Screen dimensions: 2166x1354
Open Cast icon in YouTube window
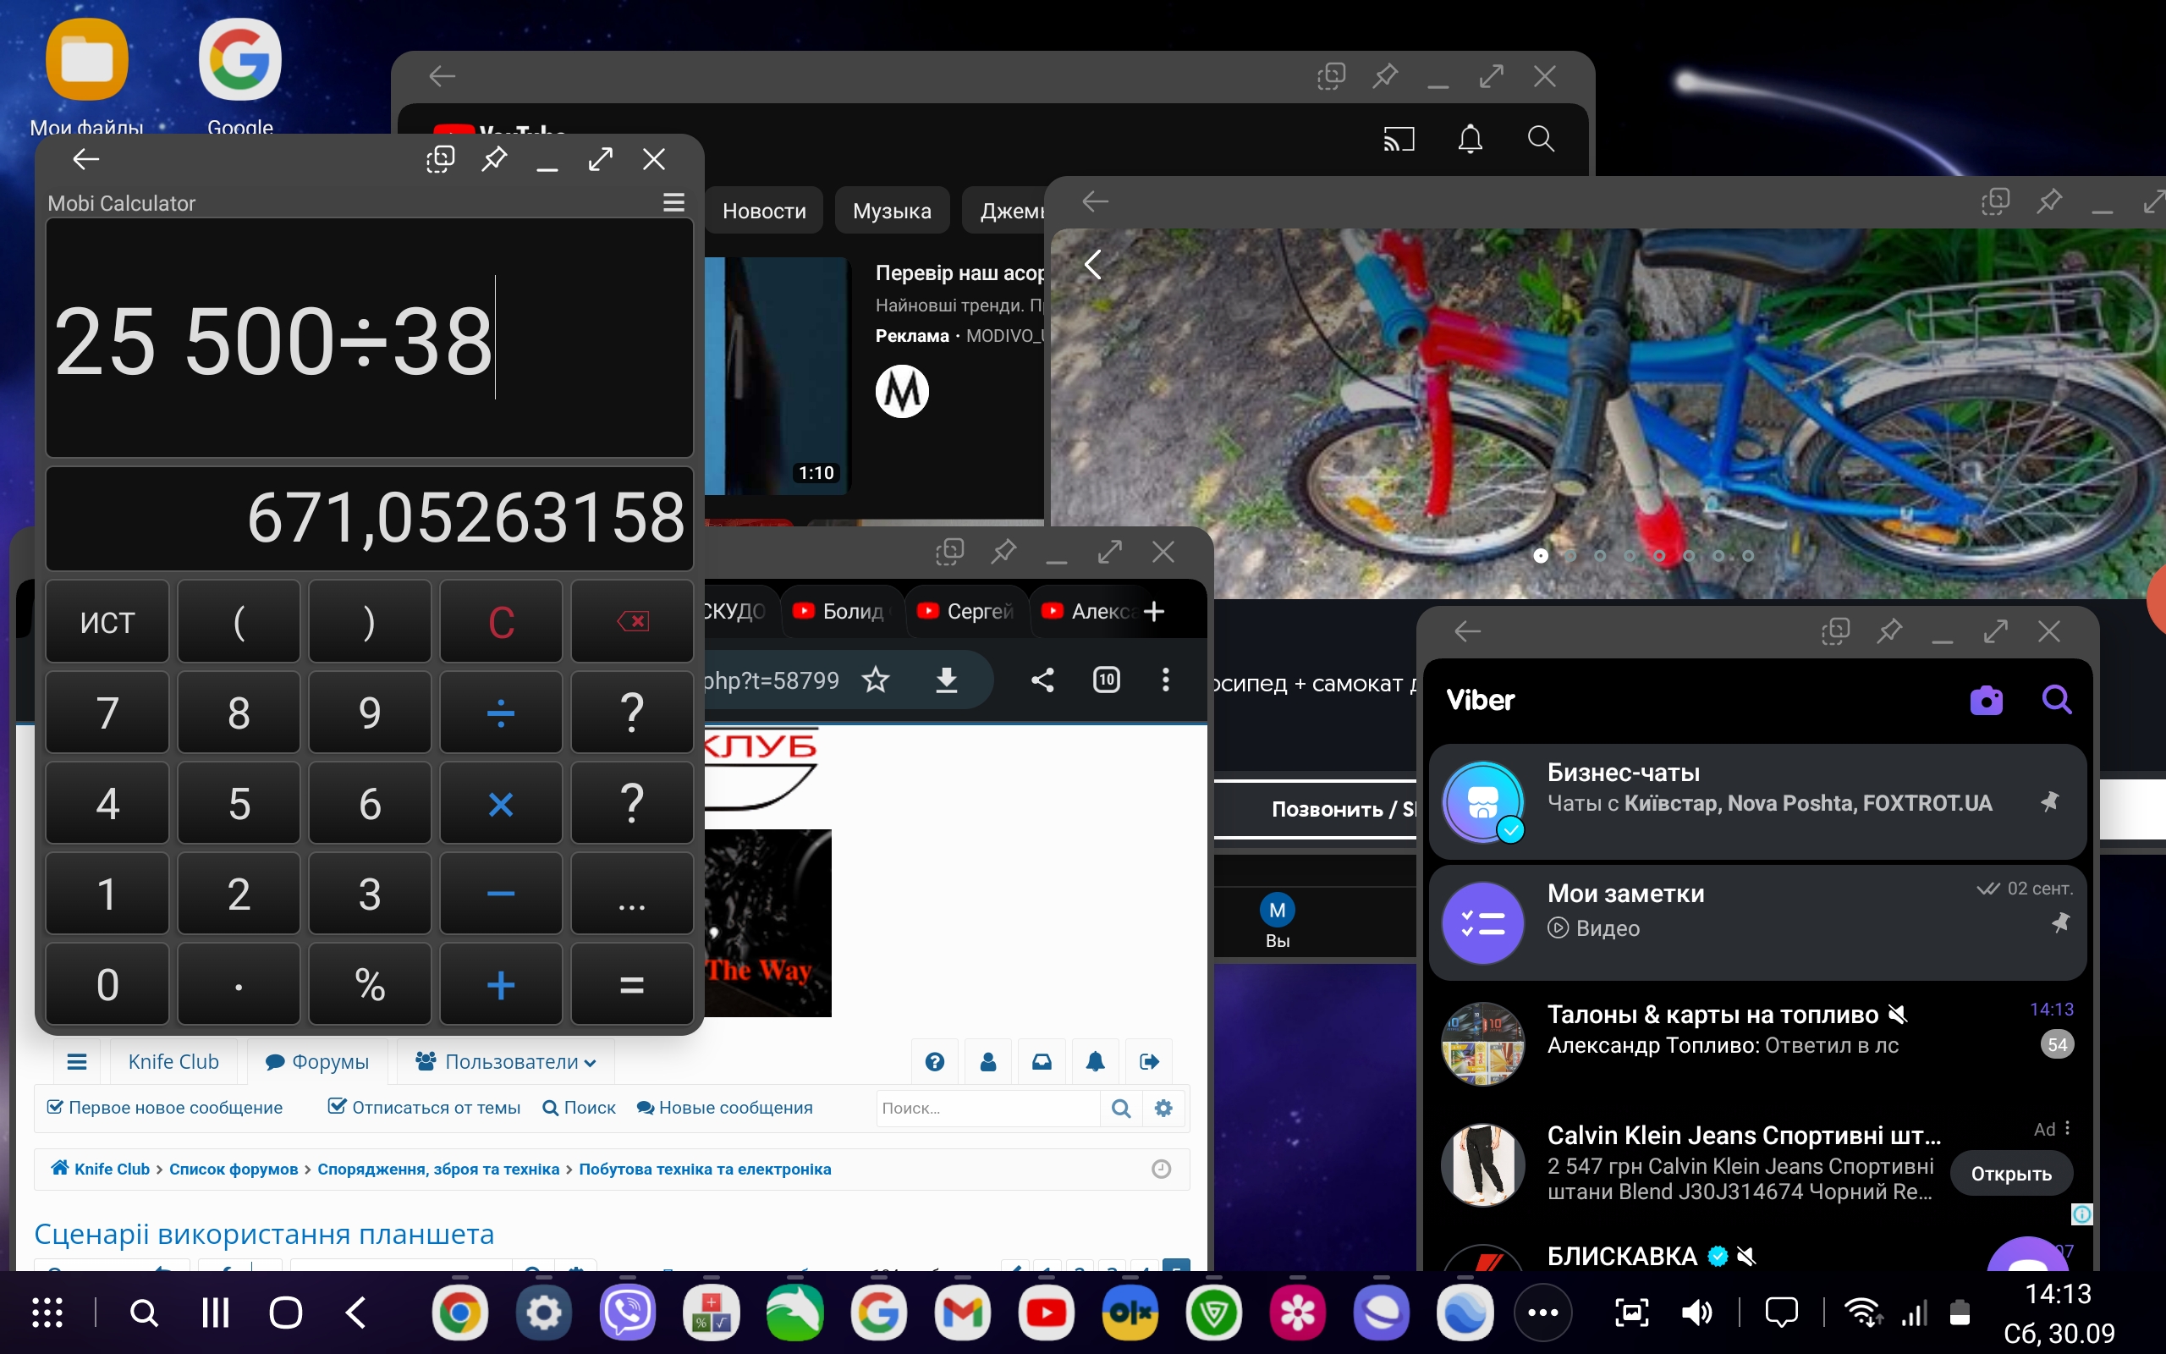(x=1399, y=139)
